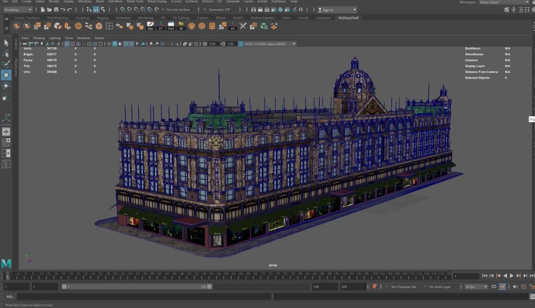Toggle the view transform color management icon
This screenshot has width=535, height=308.
tap(241, 44)
